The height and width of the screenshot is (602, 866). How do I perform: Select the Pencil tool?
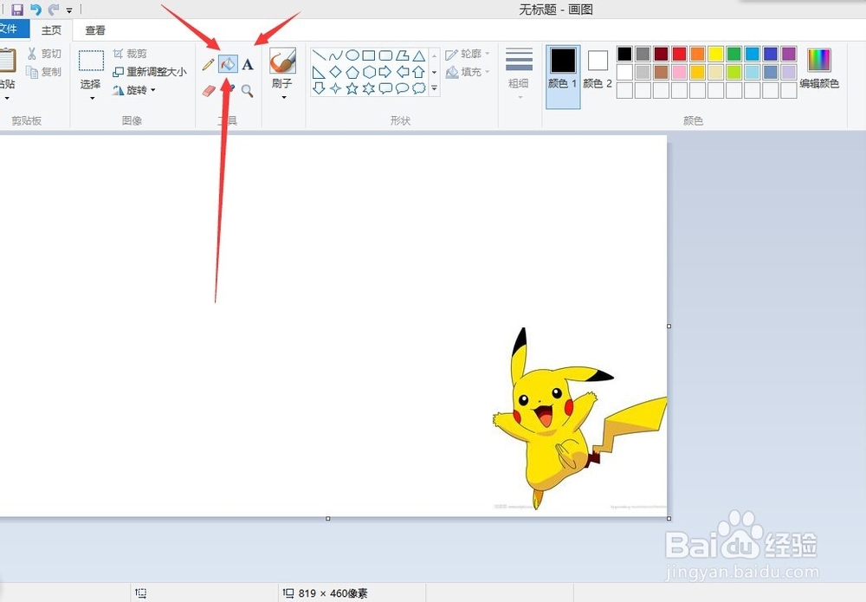(208, 65)
